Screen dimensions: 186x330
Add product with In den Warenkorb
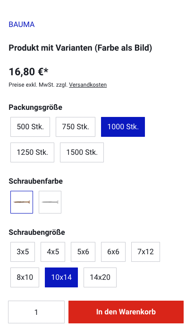126,312
